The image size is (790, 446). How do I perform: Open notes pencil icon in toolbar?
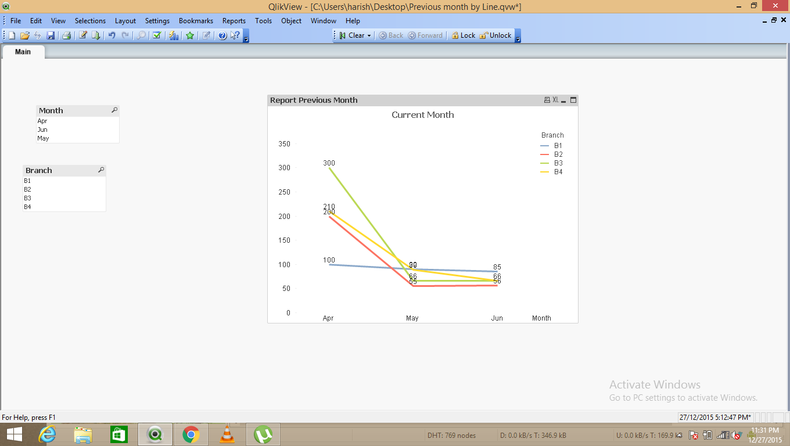click(206, 35)
